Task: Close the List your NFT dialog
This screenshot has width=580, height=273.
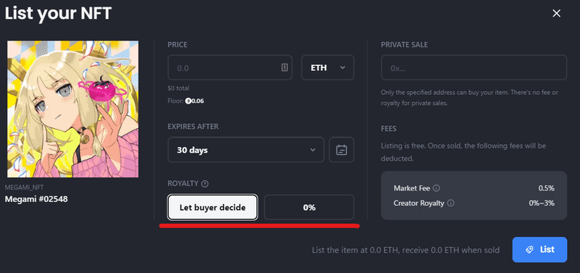Action: [x=556, y=14]
